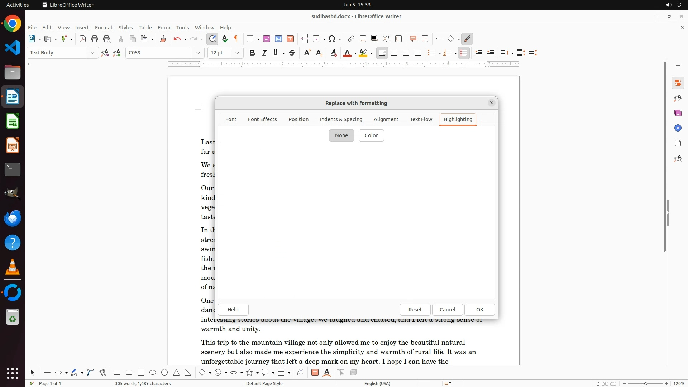Click the Insert Special Character omega icon
Screen dimensions: 688x387
[x=332, y=39]
